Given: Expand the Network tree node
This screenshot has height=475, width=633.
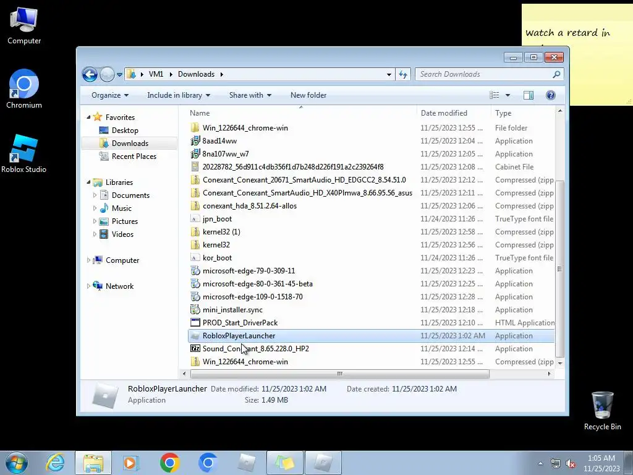Looking at the screenshot, I should click(x=88, y=286).
